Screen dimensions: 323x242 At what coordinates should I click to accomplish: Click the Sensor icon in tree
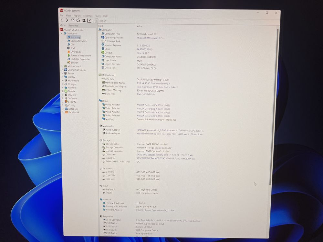[x=69, y=62]
